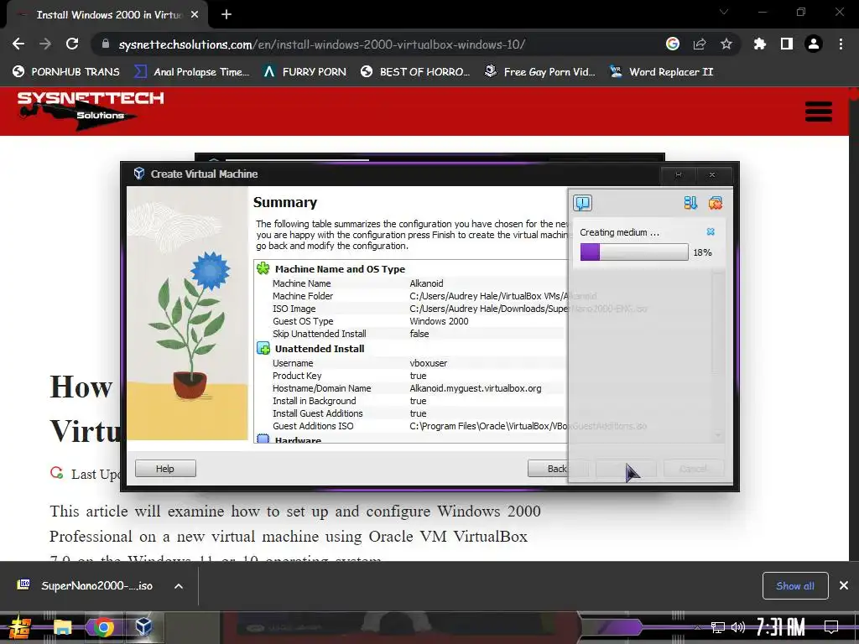859x644 pixels.
Task: Open the Chrome profile avatar
Action: coord(814,44)
